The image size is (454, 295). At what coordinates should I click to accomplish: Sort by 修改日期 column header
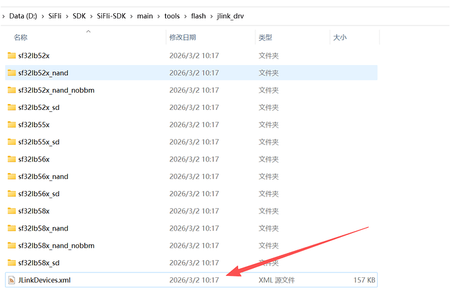[183, 38]
